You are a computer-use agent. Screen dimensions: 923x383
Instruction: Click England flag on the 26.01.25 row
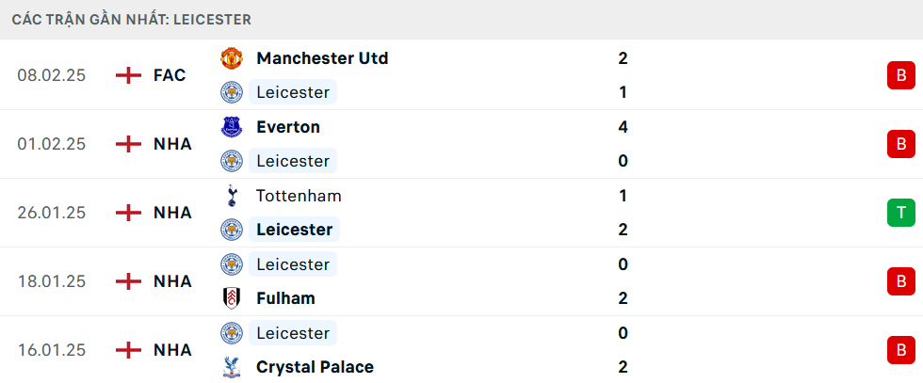tap(128, 213)
